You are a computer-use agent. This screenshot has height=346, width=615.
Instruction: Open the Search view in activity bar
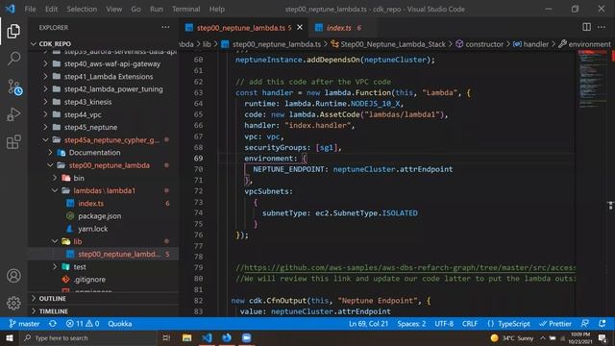pyautogui.click(x=13, y=59)
